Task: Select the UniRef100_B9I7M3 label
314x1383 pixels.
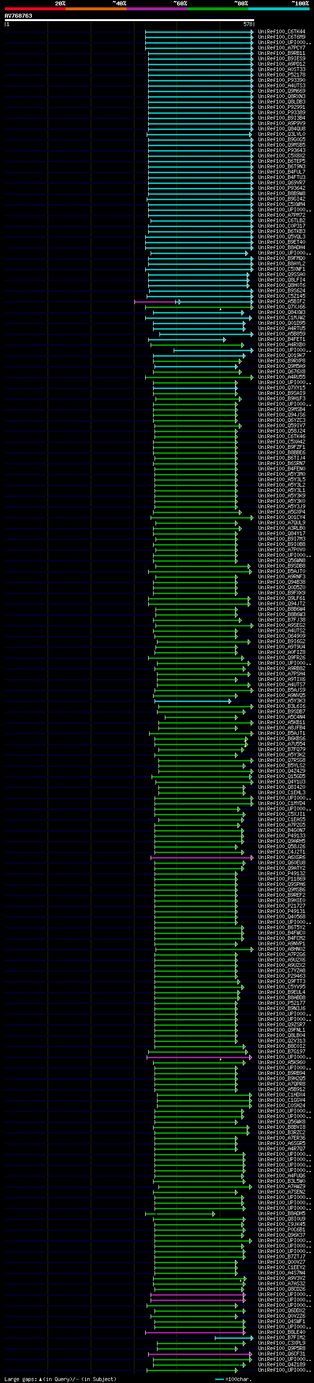Action: pos(282,539)
